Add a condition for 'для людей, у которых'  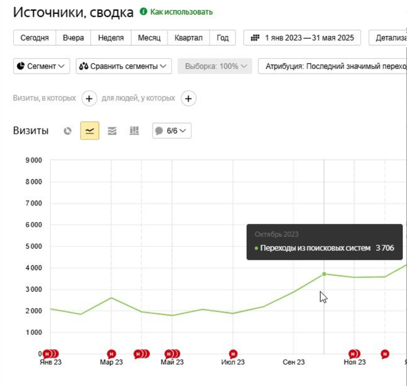(189, 98)
